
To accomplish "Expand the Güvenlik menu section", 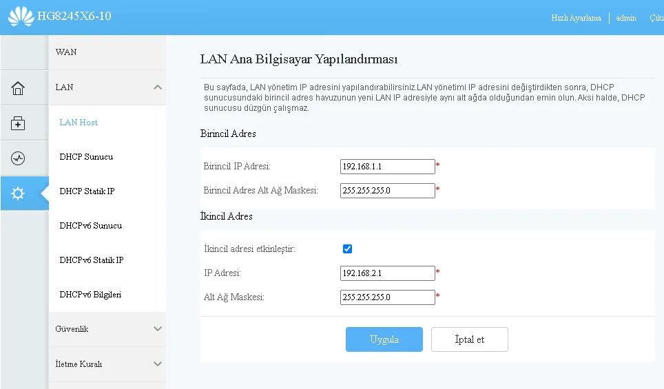I will [158, 329].
